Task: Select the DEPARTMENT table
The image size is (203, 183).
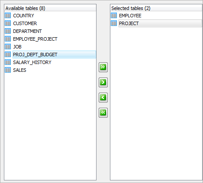Action: click(x=27, y=31)
